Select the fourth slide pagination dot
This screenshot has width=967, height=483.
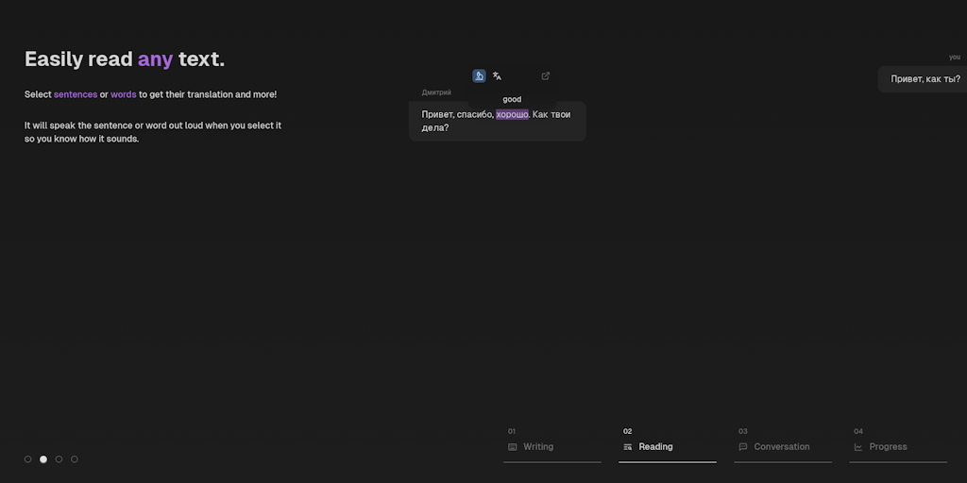74,459
